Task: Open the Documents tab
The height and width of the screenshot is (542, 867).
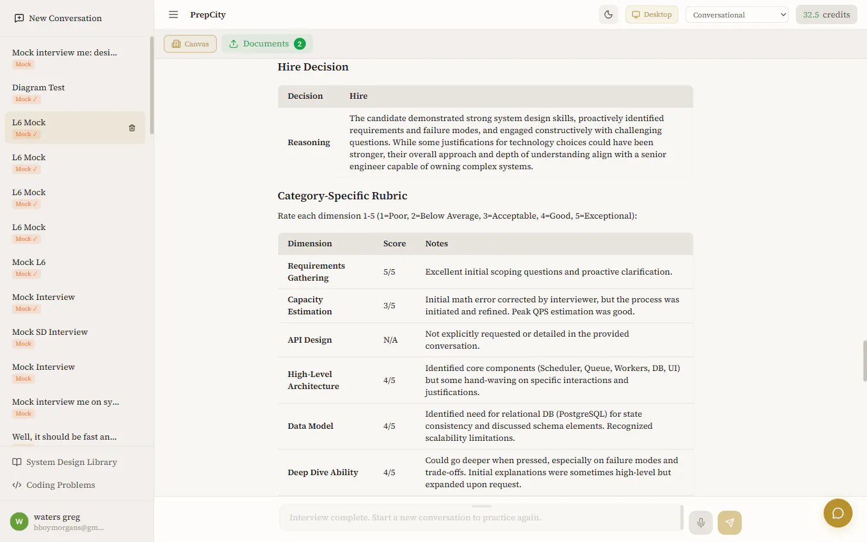Action: pos(267,43)
